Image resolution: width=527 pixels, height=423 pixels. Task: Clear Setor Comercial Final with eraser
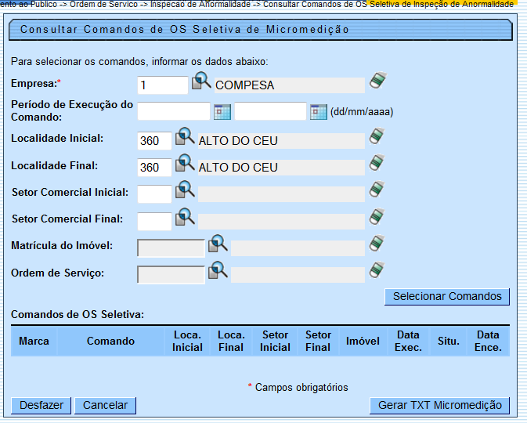378,218
